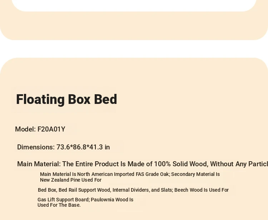Select the New Zealand Pine Used For line

pyautogui.click(x=71, y=180)
